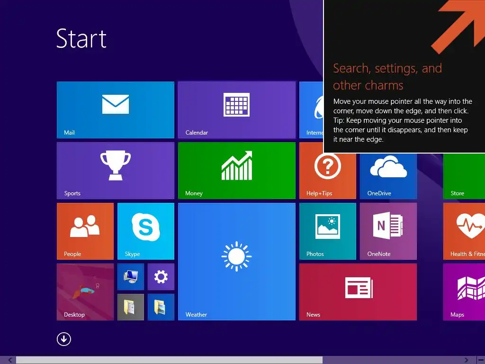Launch the OneNote tile
The image size is (485, 364).
(388, 231)
